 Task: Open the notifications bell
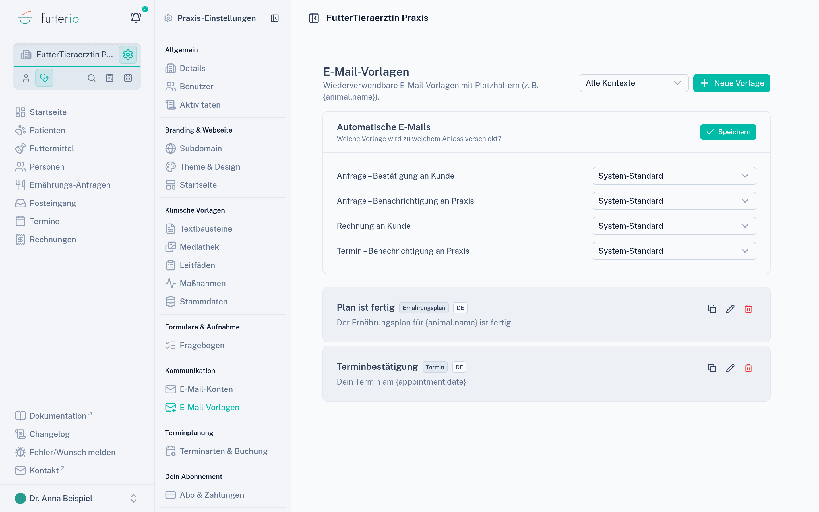tap(136, 18)
